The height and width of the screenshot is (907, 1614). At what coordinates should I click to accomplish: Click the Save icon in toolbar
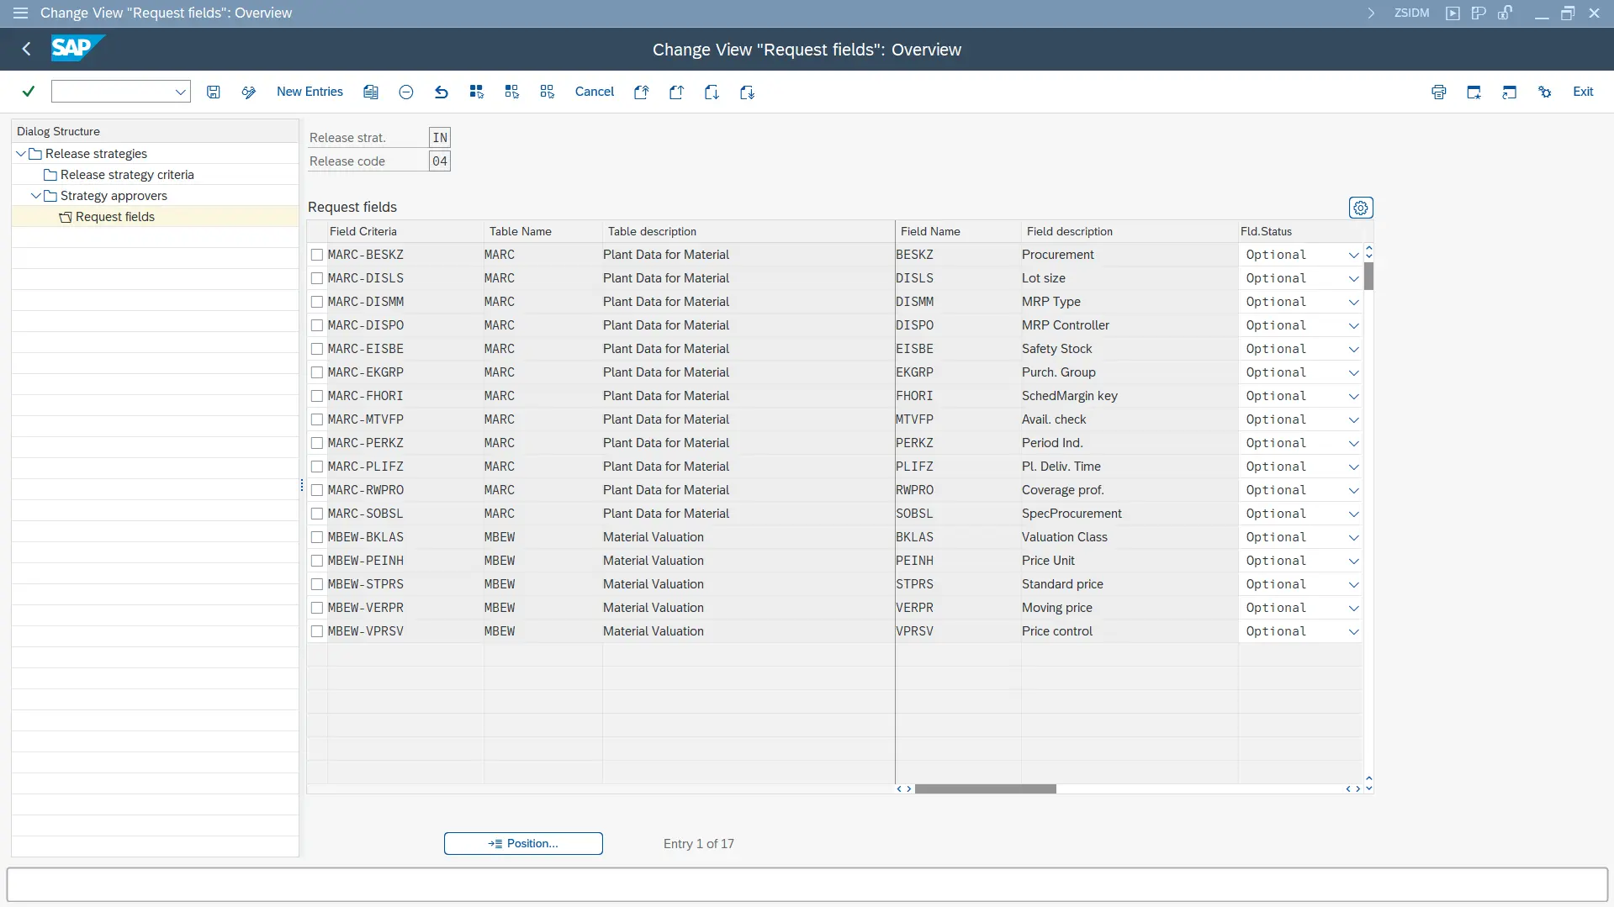[x=214, y=92]
